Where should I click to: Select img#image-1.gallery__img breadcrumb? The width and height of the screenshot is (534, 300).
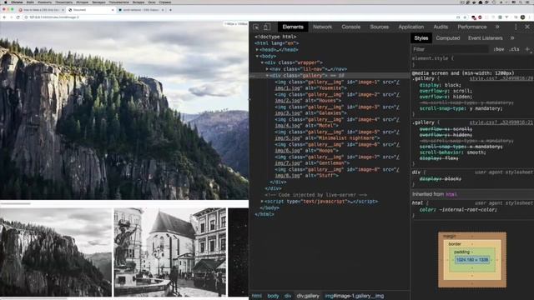click(354, 296)
